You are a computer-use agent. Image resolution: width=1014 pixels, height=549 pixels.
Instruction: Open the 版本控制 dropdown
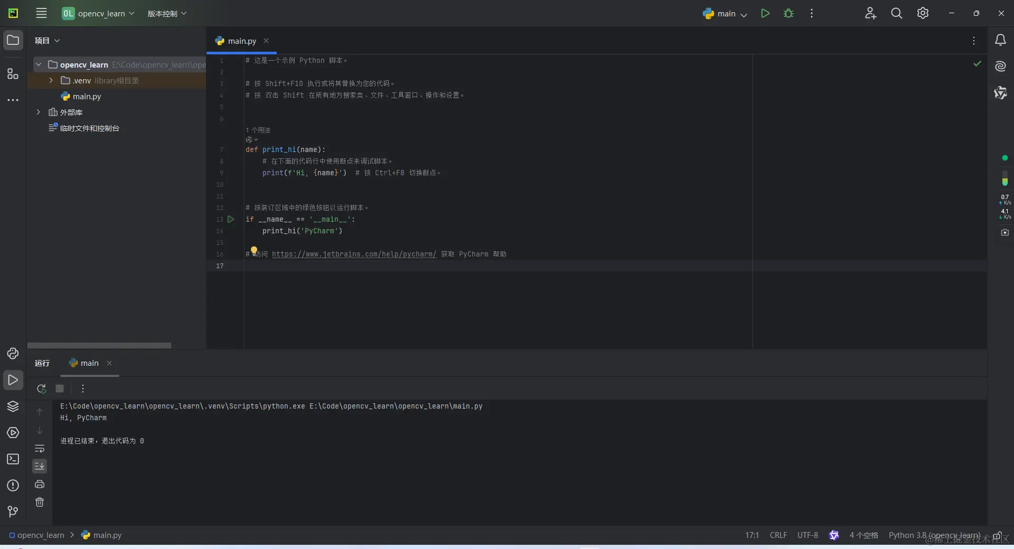point(167,13)
